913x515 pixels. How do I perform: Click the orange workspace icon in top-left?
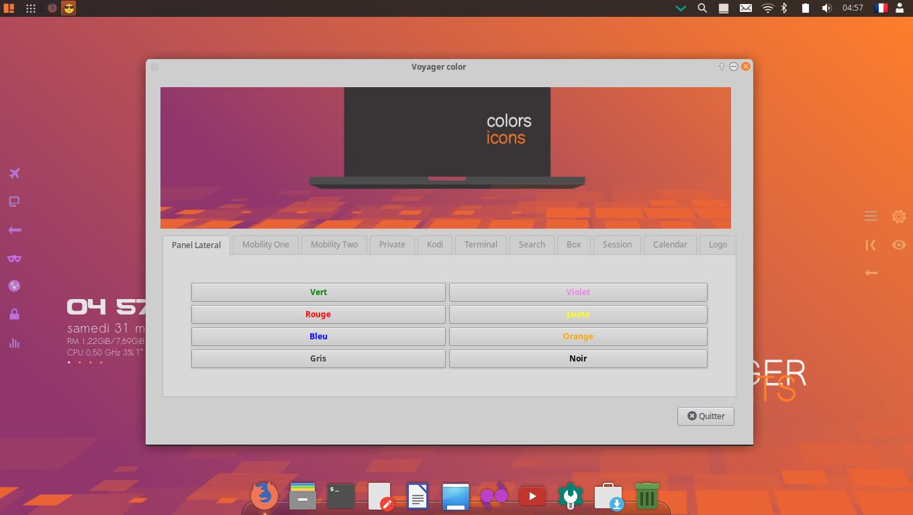tap(9, 8)
